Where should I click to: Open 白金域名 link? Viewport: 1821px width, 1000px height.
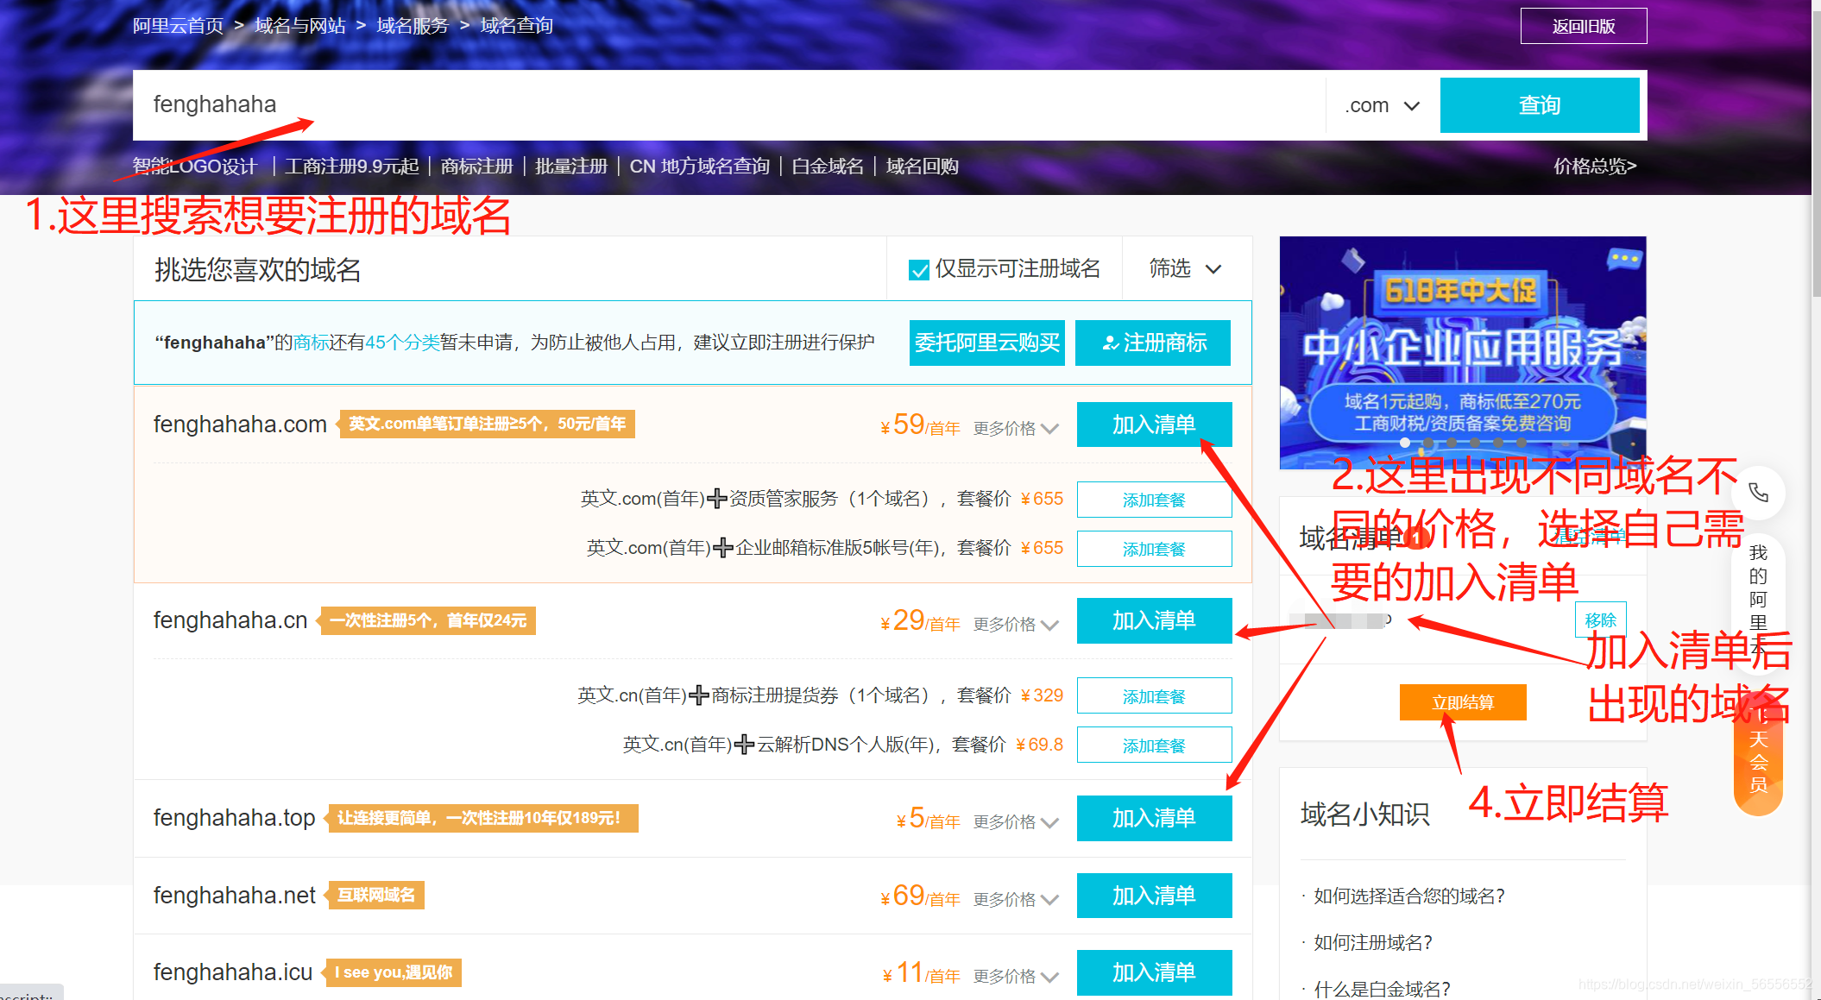(828, 166)
